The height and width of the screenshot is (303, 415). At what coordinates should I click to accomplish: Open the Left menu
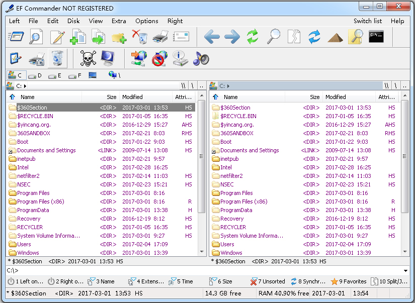coord(14,21)
